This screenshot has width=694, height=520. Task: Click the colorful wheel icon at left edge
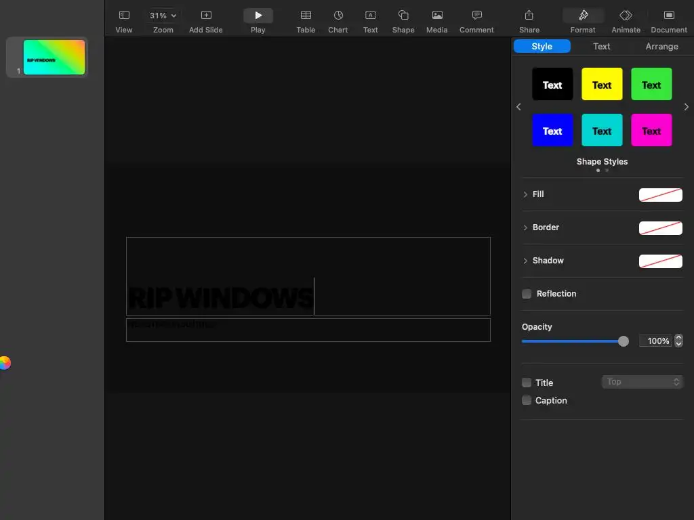[x=5, y=363]
